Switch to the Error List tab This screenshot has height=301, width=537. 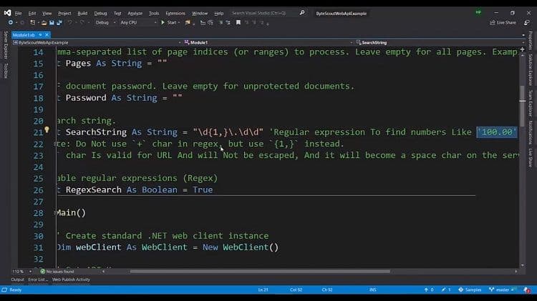click(x=37, y=280)
